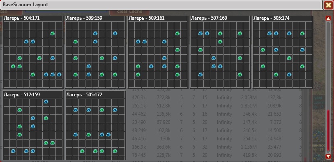Click 20 992 in the background table
Viewport: 334px width, 163px height.
coord(274,155)
